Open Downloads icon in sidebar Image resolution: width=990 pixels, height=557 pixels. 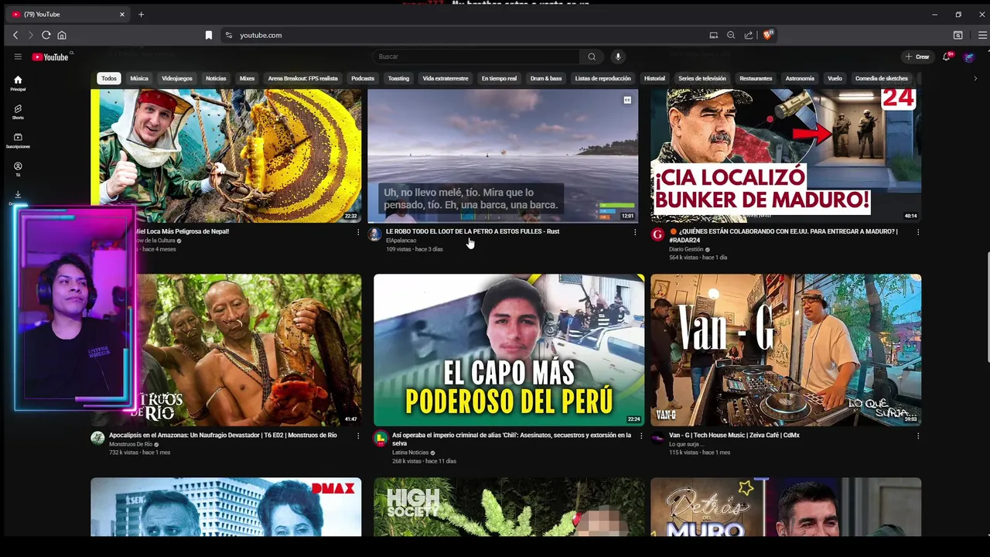tap(18, 195)
